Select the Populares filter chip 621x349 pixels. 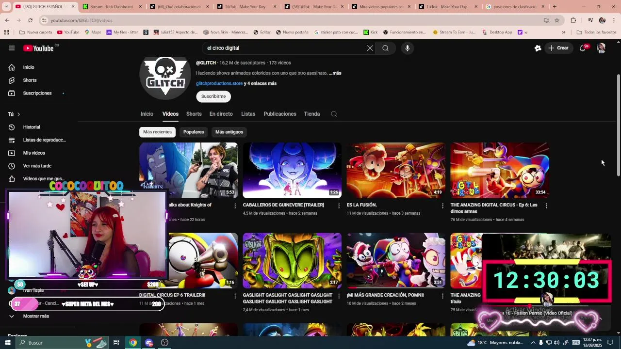tap(194, 132)
